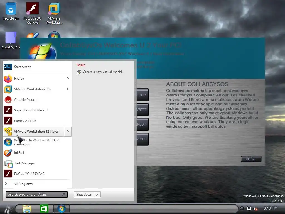The height and width of the screenshot is (214, 285).
Task: Click Create a new virtual machine task
Action: [x=100, y=72]
